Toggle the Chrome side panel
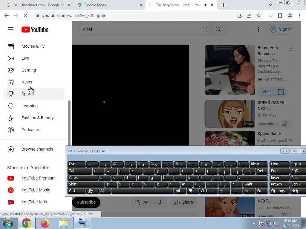Image resolution: width=306 pixels, height=229 pixels. pos(280,16)
